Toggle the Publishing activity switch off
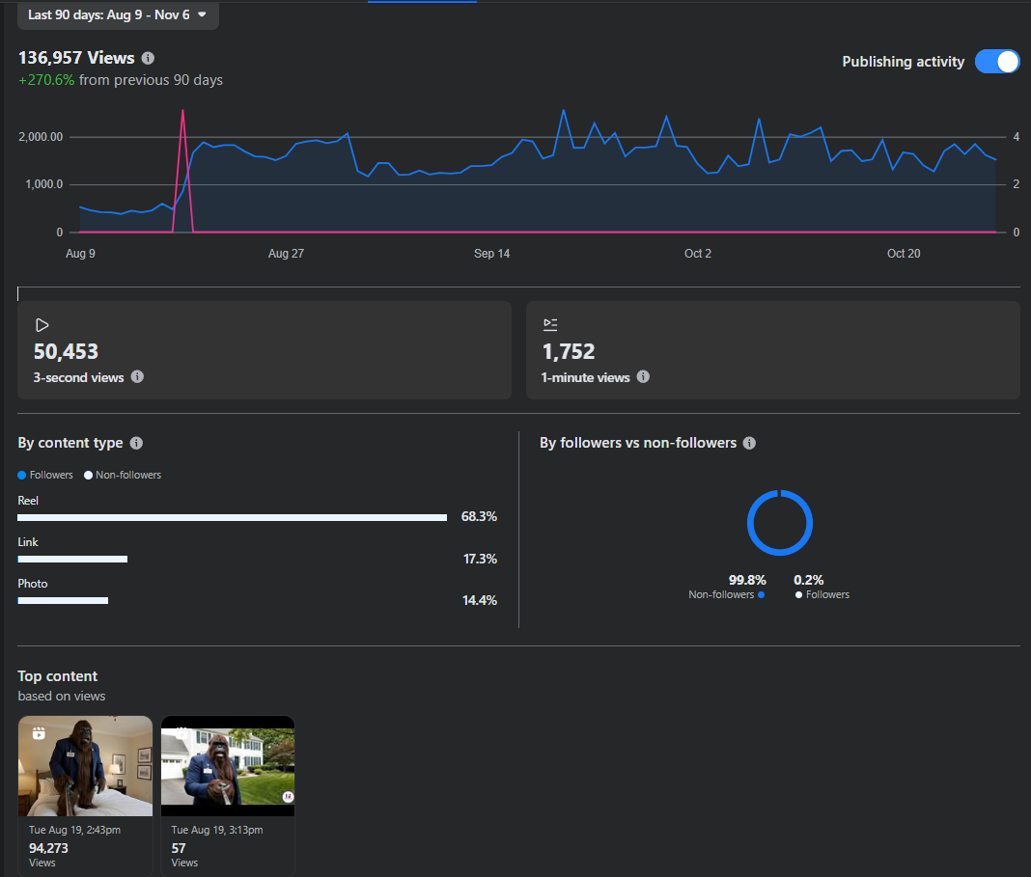The height and width of the screenshot is (877, 1031). tap(996, 62)
